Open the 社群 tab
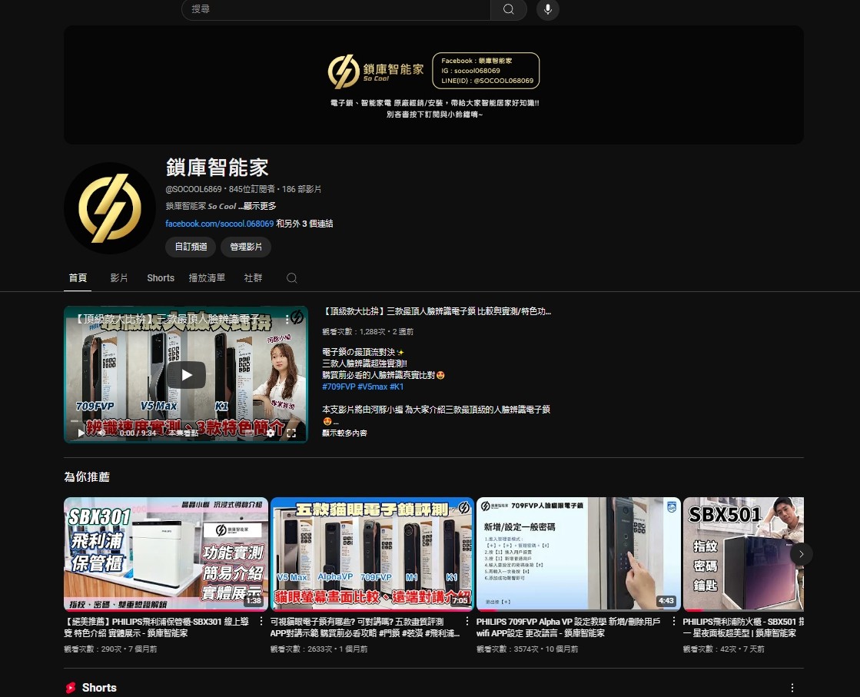This screenshot has height=697, width=860. point(253,278)
